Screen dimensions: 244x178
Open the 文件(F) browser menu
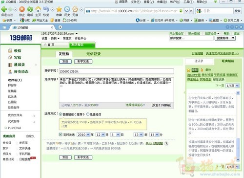(136, 2)
